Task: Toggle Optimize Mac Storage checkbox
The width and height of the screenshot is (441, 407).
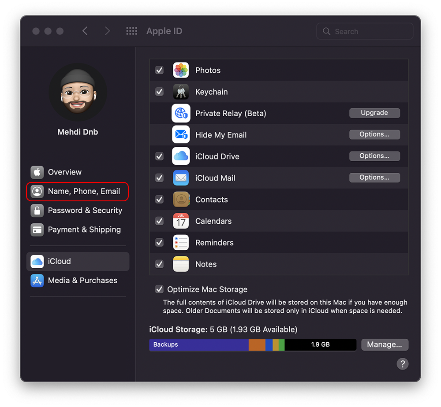Action: pyautogui.click(x=160, y=289)
